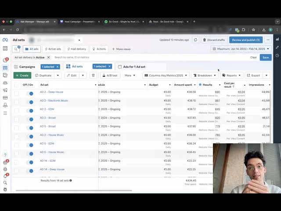The height and width of the screenshot is (211, 281).
Task: Expand the Export options arrow
Action: point(267,75)
